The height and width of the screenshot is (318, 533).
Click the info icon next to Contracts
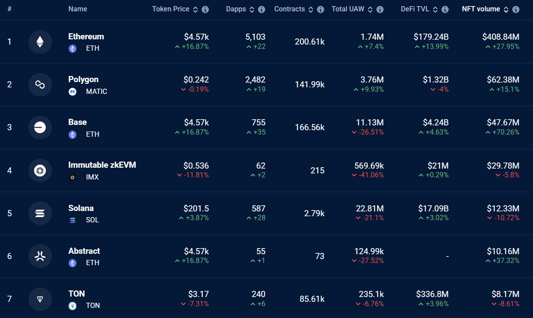coord(320,10)
